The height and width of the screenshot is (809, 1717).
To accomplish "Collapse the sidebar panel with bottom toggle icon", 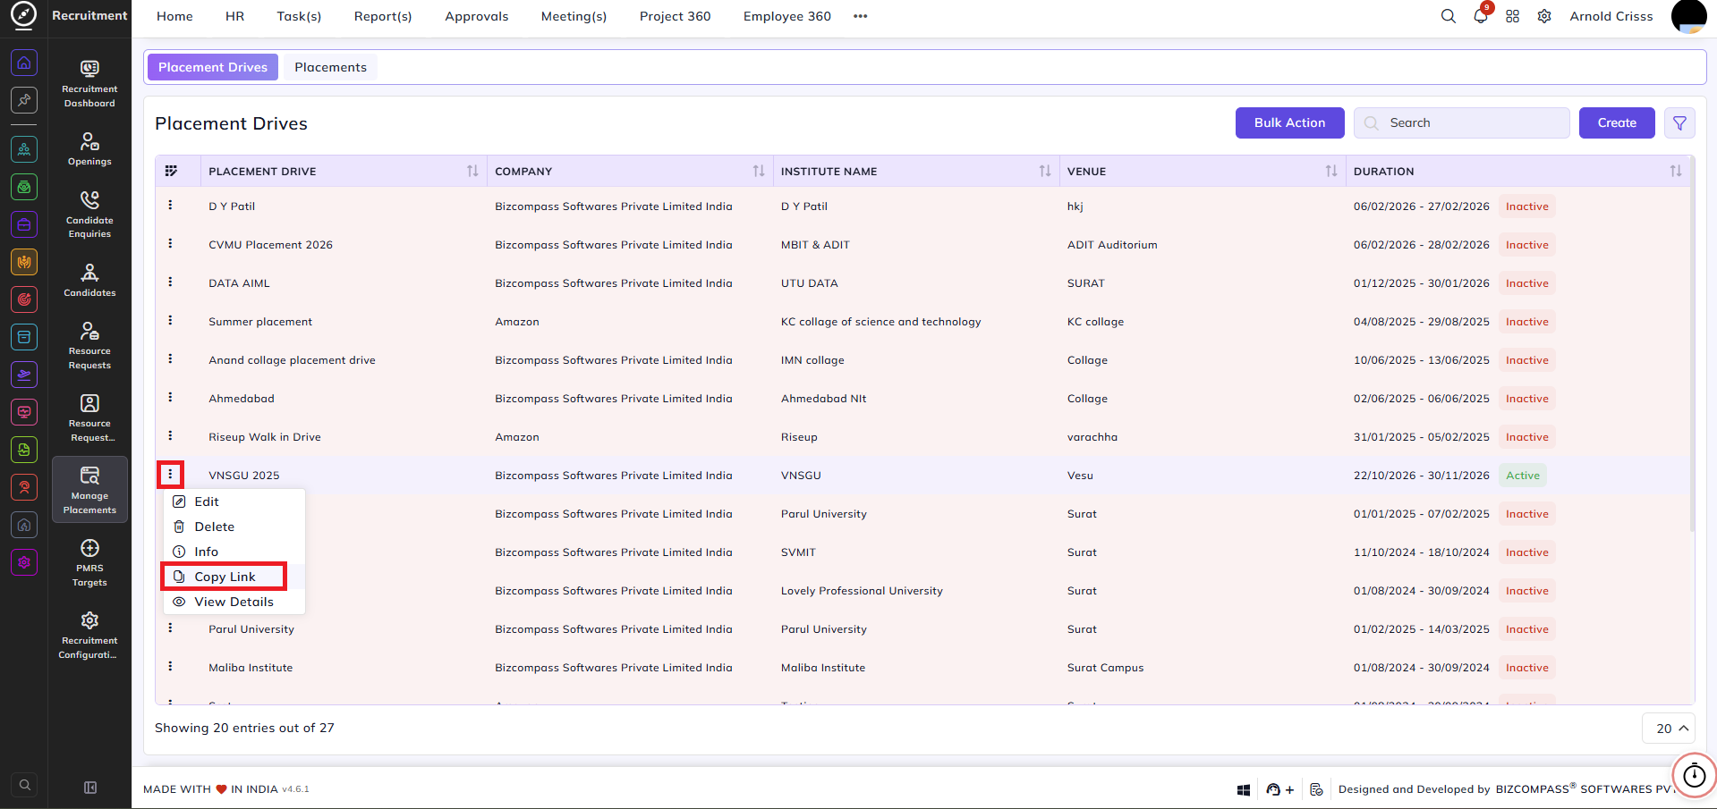I will coord(90,788).
